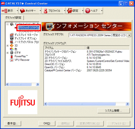Click the OK button
The width and height of the screenshot is (135, 129).
click(47, 123)
